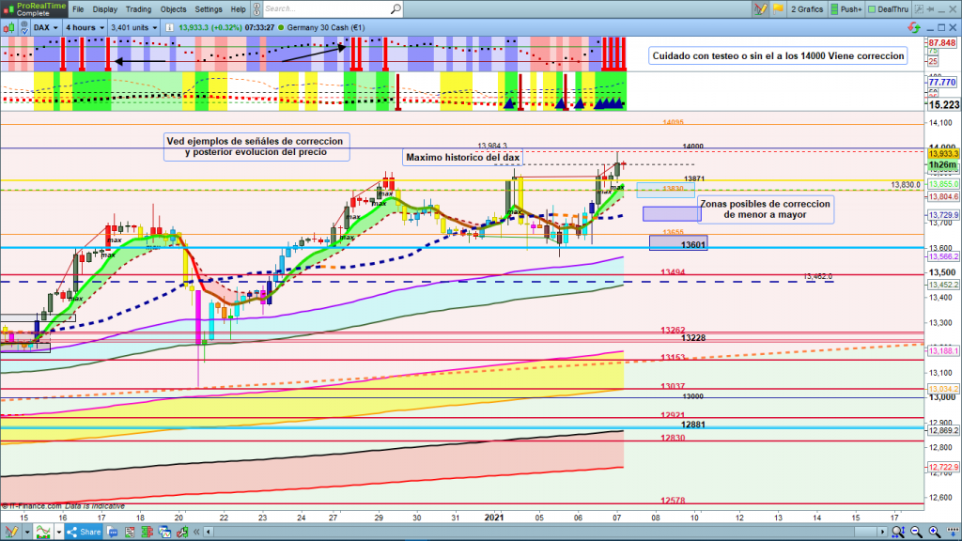Image resolution: width=962 pixels, height=541 pixels.
Task: Open the Objects menu
Action: (x=174, y=9)
